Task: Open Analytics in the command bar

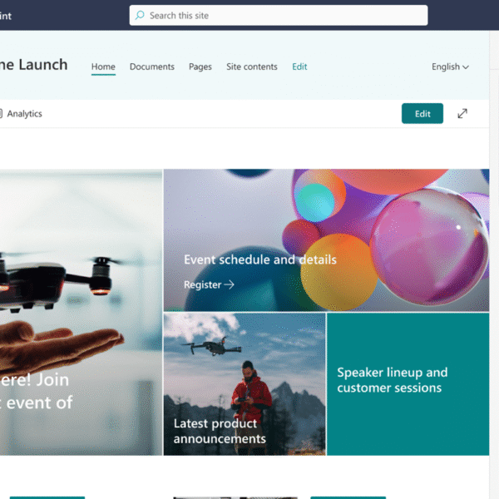Action: [21, 114]
